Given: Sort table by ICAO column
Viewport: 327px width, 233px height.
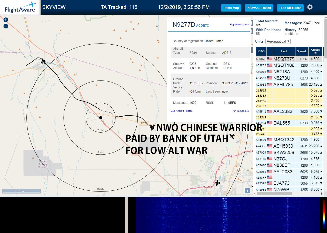Looking at the screenshot, I should pos(261,51).
